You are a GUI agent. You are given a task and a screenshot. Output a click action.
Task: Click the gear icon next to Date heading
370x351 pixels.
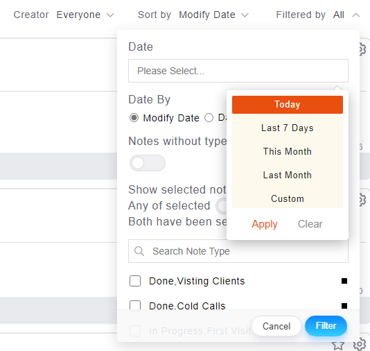pos(362,49)
